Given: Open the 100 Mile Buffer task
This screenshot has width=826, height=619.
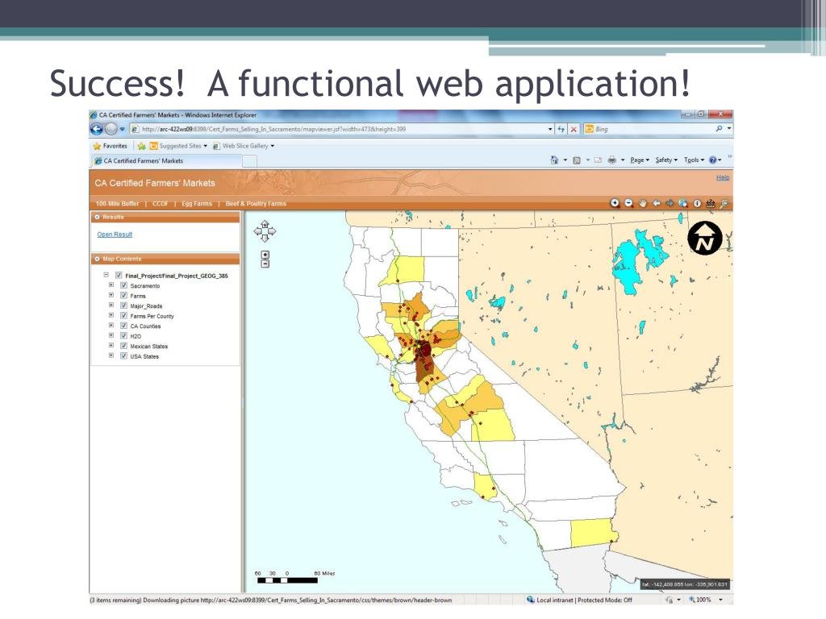Looking at the screenshot, I should (x=117, y=204).
